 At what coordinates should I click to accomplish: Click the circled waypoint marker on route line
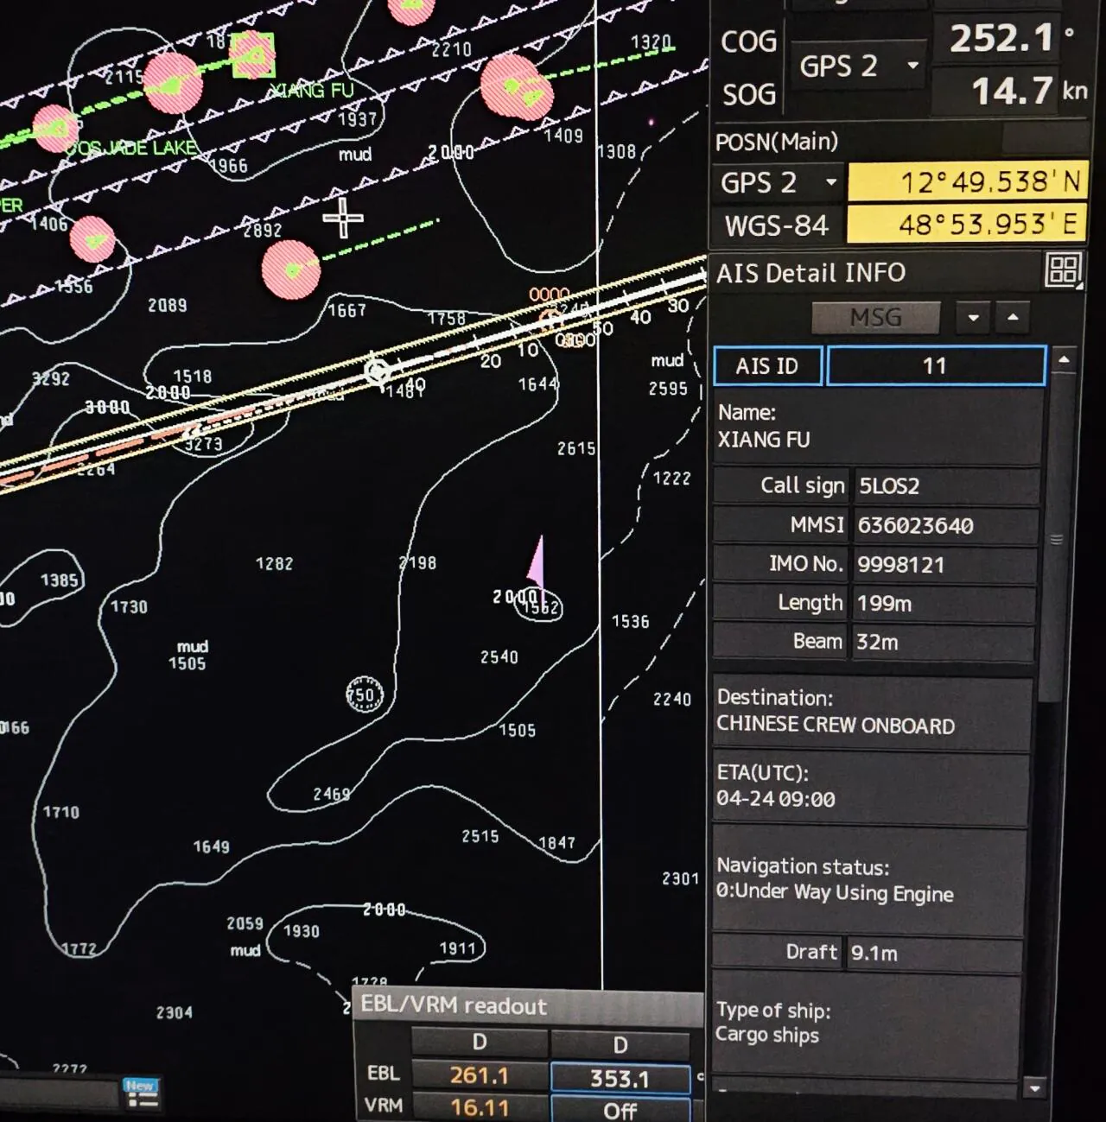click(377, 371)
